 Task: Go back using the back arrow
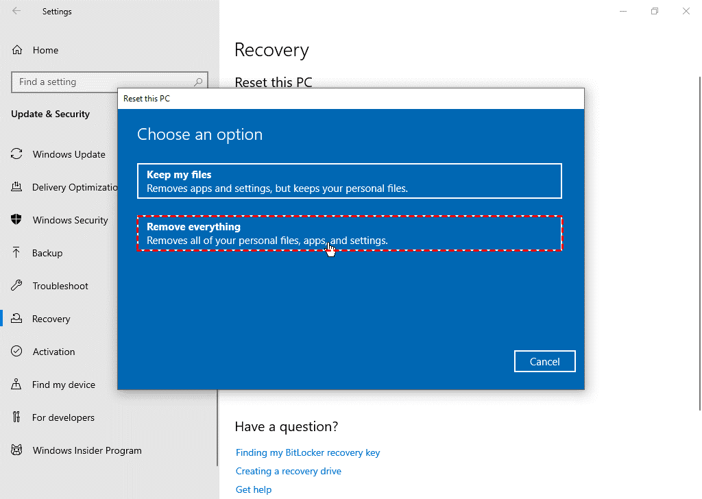[16, 12]
